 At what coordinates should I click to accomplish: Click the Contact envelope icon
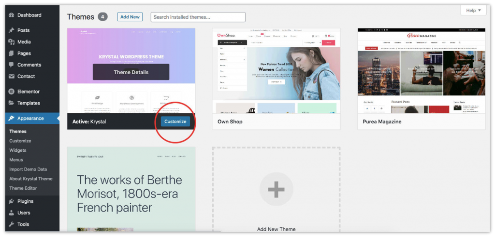click(12, 76)
